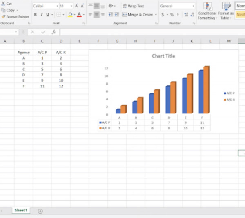Open the font size 11 dropdown
This screenshot has width=245, height=218.
pyautogui.click(x=71, y=6)
